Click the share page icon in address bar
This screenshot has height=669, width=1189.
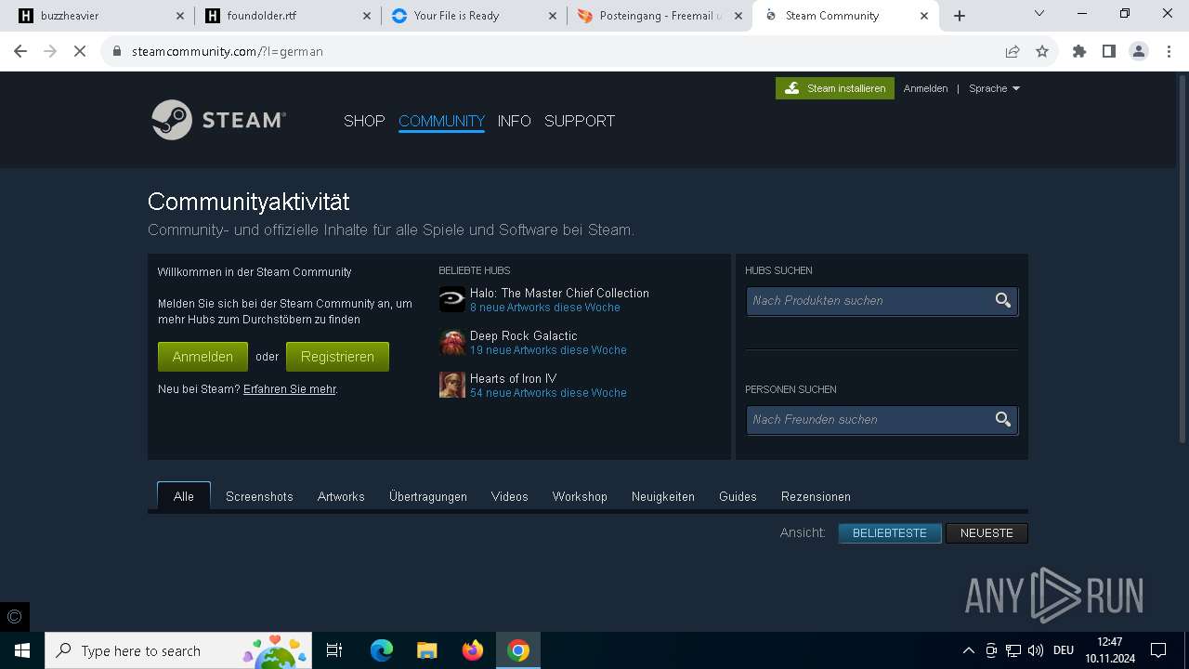(1013, 51)
